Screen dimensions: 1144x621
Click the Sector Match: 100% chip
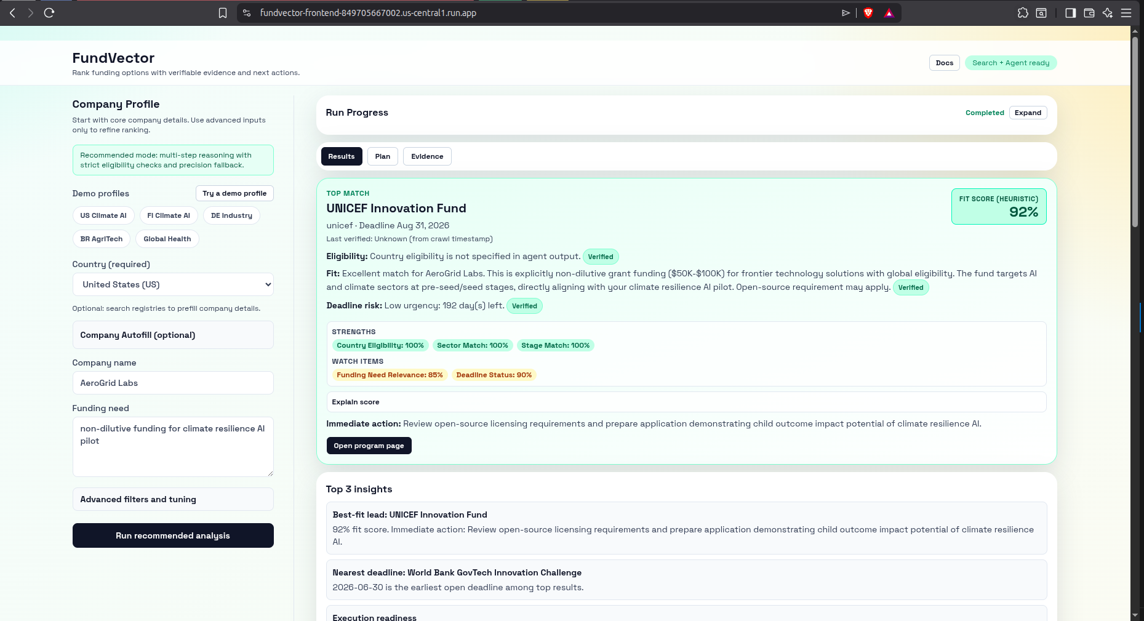(473, 345)
